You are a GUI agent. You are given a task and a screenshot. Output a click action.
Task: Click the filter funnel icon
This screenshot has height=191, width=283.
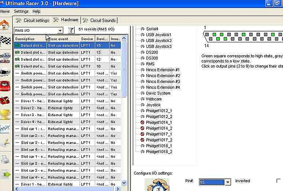pos(71,30)
